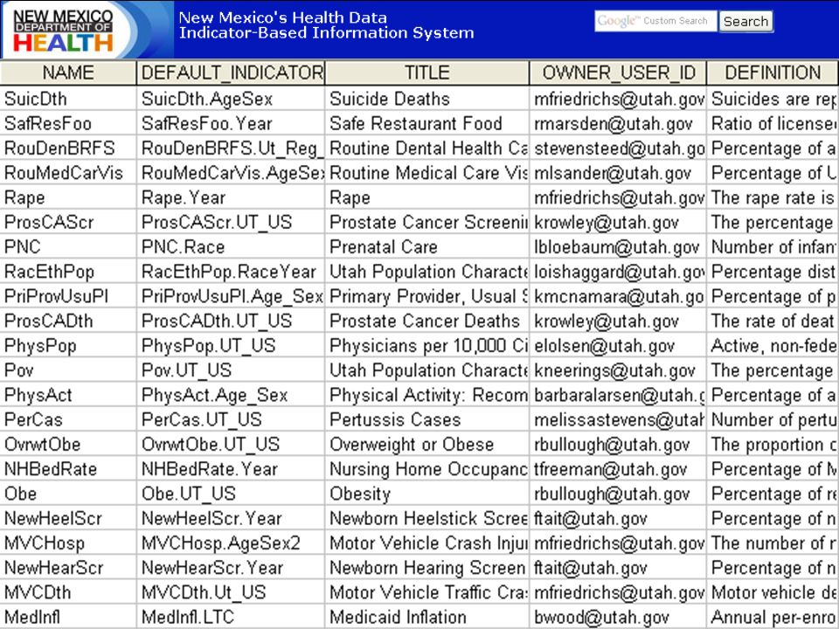Select the bwood@utah.gov owner cell
Screen dimensions: 839x629
[618, 617]
